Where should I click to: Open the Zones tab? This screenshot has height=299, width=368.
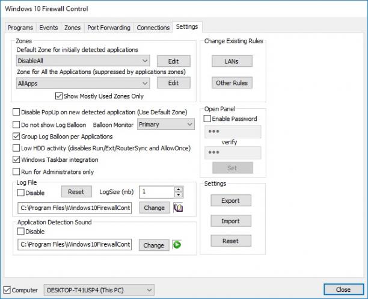point(73,28)
